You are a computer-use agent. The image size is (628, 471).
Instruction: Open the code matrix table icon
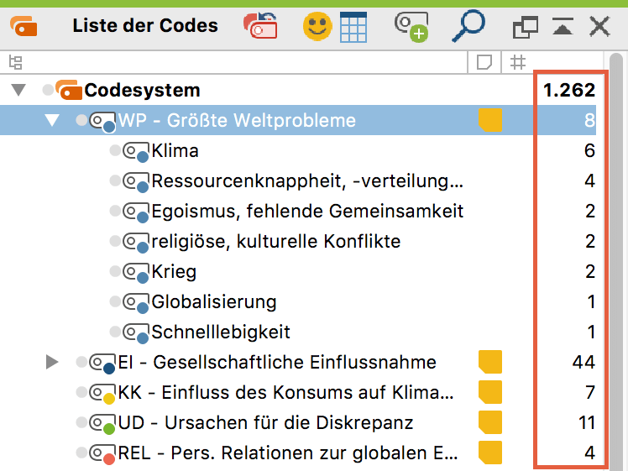click(353, 27)
